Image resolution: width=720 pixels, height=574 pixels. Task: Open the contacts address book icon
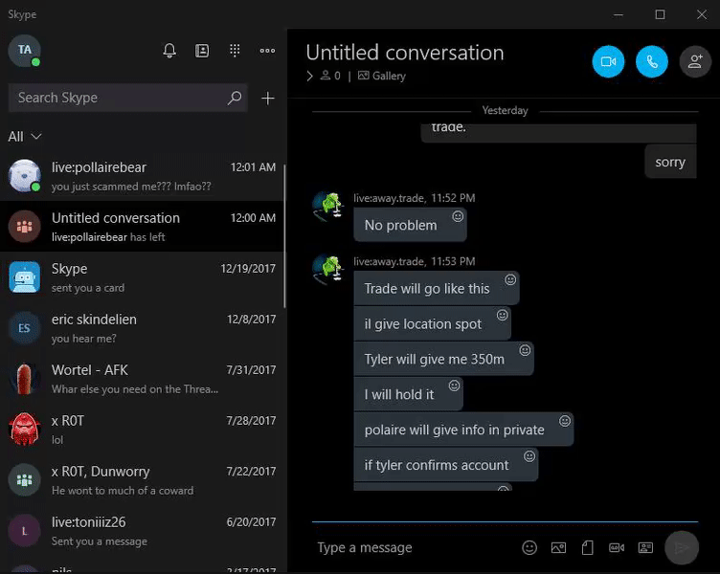pyautogui.click(x=202, y=51)
